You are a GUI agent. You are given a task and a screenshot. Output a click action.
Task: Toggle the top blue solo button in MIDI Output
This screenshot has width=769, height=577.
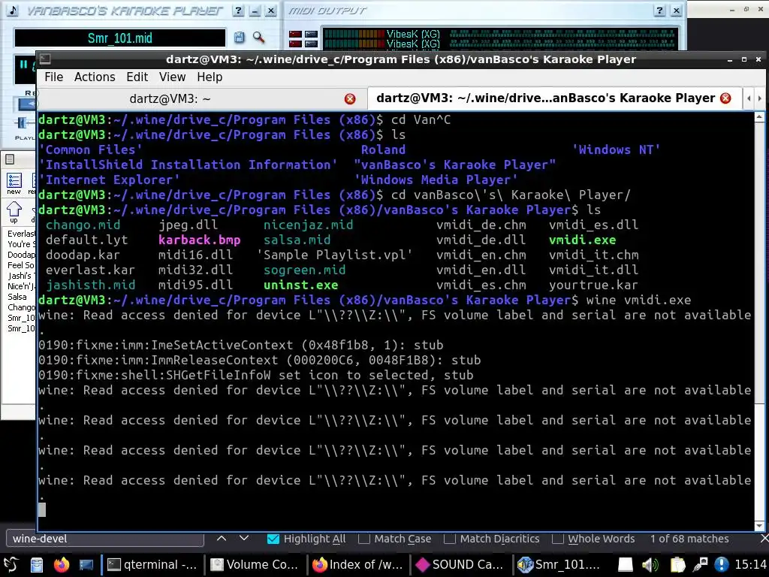coord(311,34)
